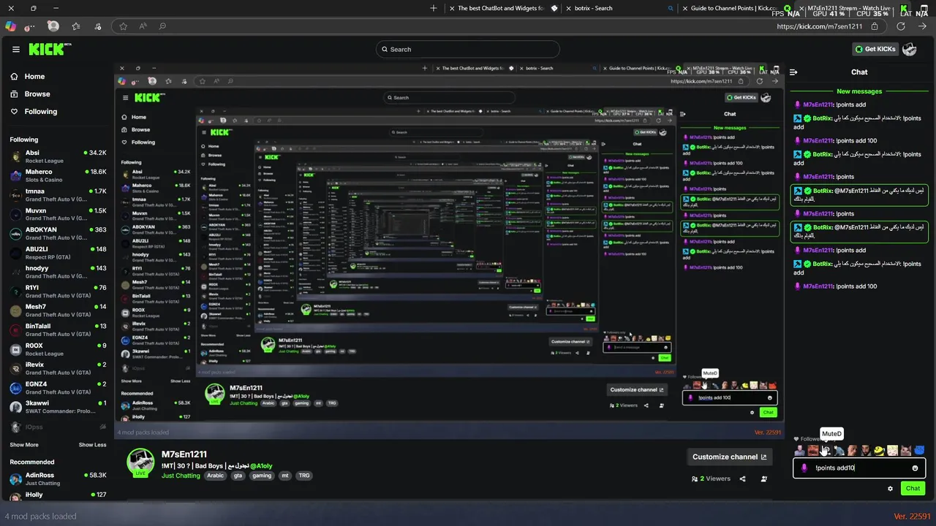Image resolution: width=936 pixels, height=526 pixels.
Task: Open ROOX channel in Following list
Action: tap(57, 349)
